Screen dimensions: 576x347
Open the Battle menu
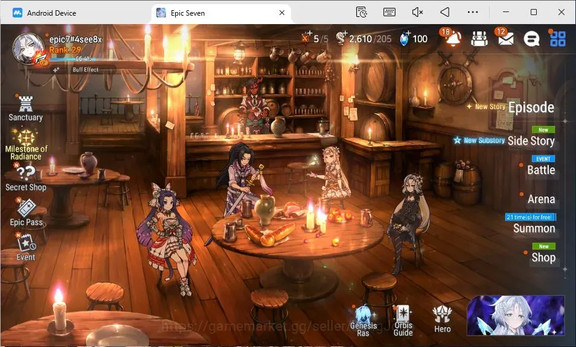point(541,170)
